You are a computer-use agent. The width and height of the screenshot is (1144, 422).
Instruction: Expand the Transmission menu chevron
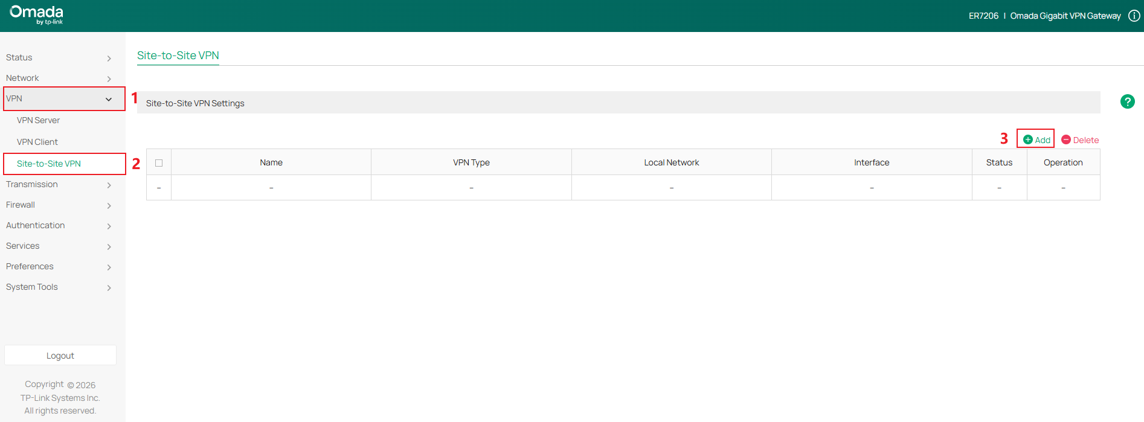point(109,185)
